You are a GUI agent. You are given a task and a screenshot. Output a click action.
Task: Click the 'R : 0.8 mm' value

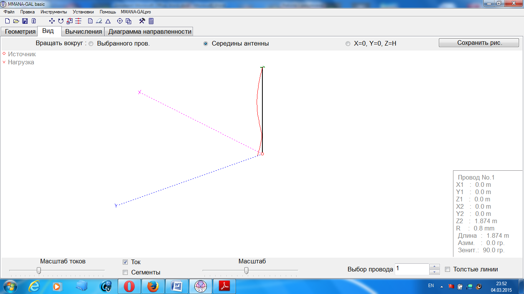[475, 229]
